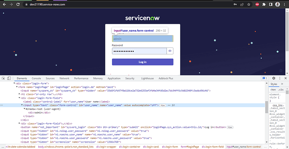Click the Log in button
This screenshot has width=289, height=149.
(x=142, y=62)
